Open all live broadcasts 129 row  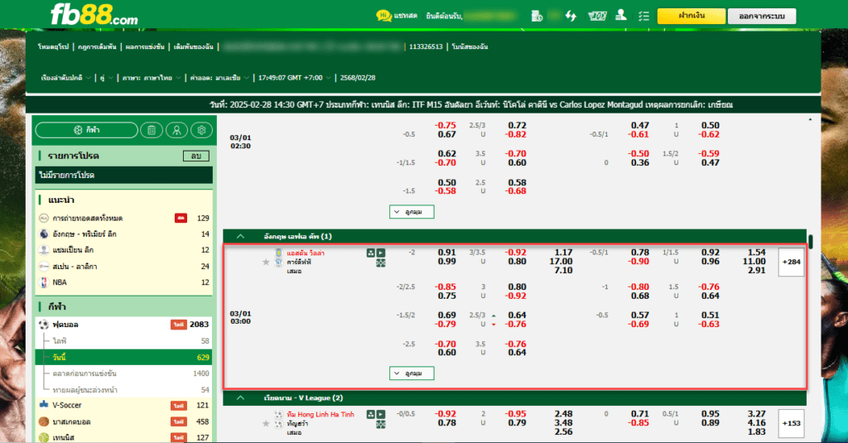point(124,218)
